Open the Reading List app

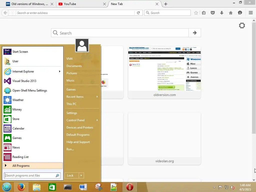[33, 157]
